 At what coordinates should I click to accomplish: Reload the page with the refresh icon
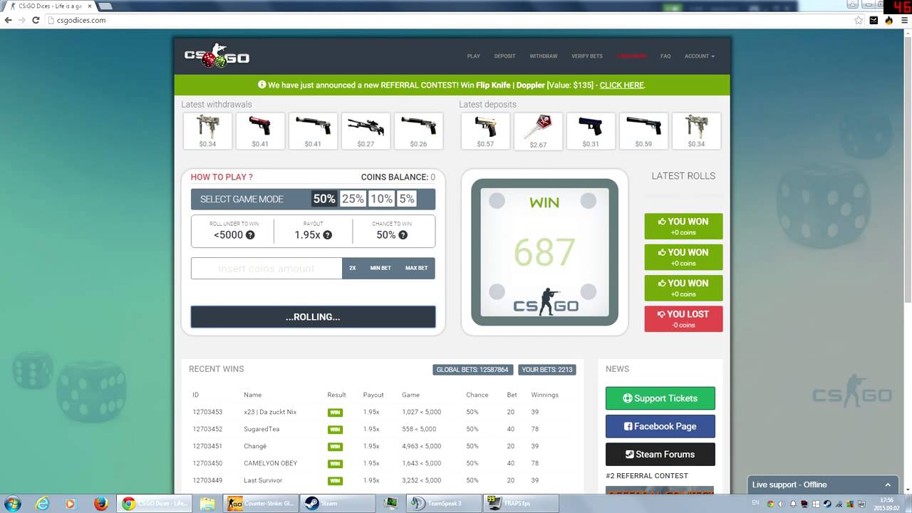tap(37, 20)
